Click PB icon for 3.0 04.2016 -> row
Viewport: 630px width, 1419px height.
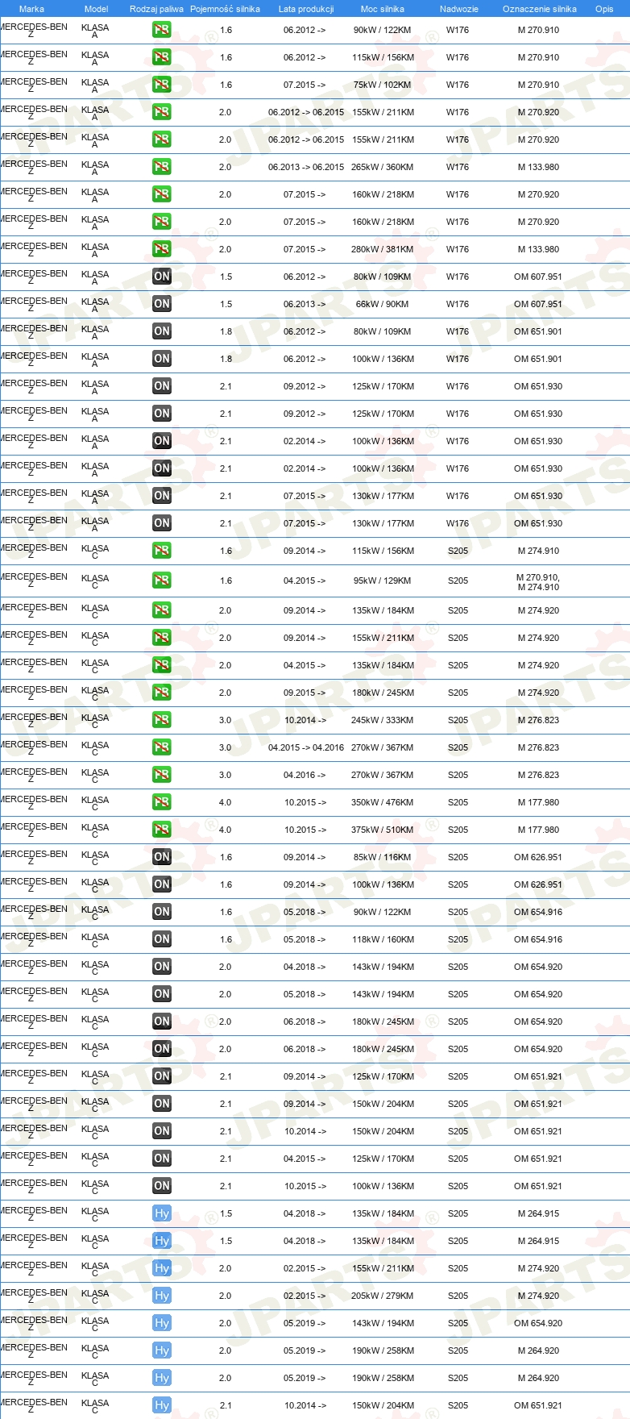point(162,775)
